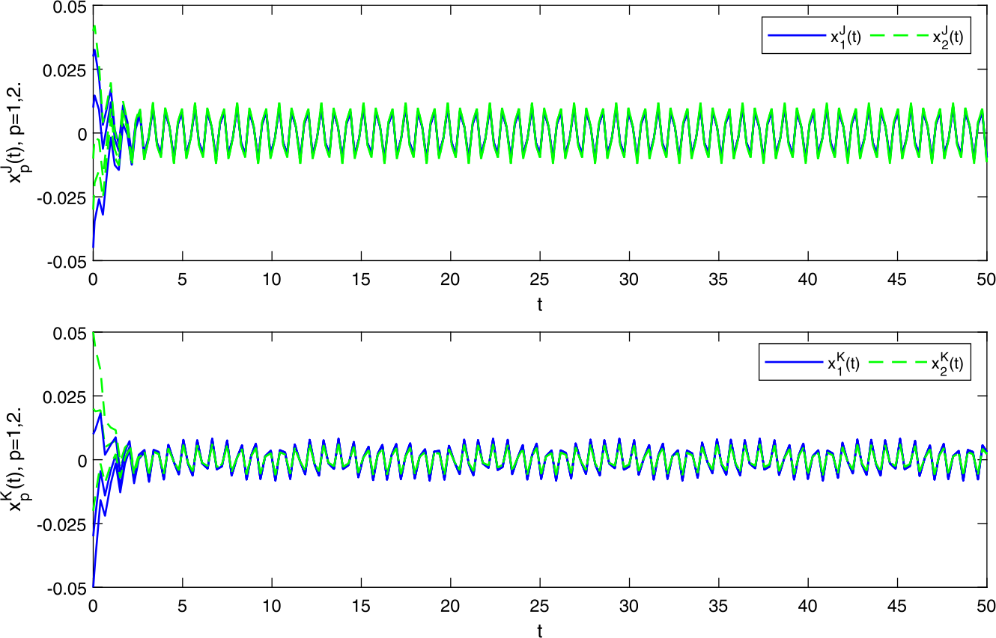Click the green dashed line sample in top legend
The image size is (996, 638).
(901, 35)
